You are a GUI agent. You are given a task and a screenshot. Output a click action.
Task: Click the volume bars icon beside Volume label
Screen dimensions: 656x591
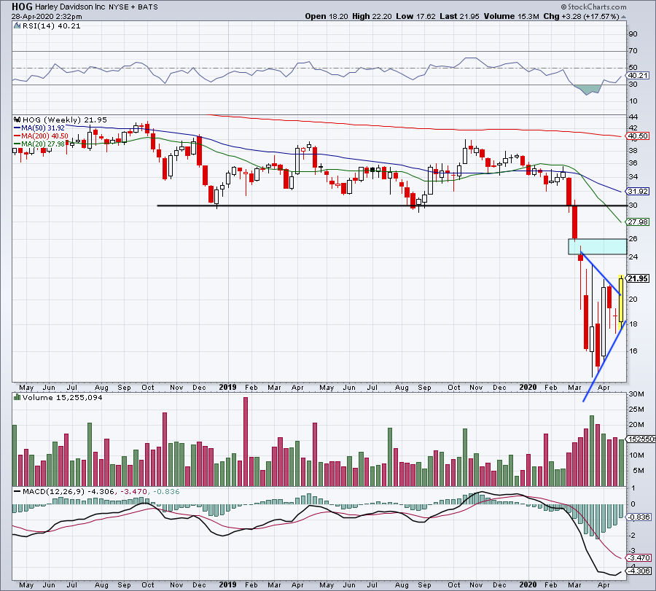coord(17,397)
